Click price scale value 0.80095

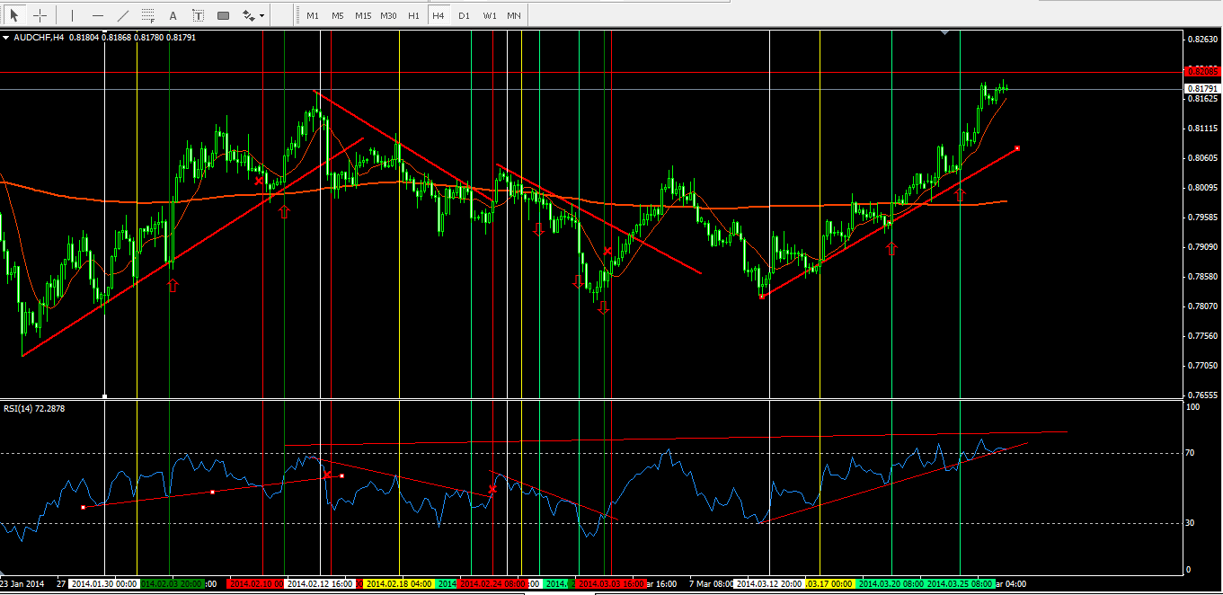[x=1202, y=188]
